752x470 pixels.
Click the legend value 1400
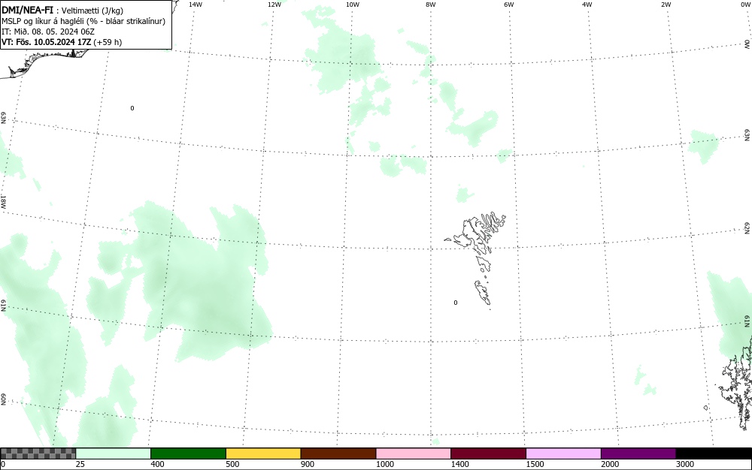460,464
